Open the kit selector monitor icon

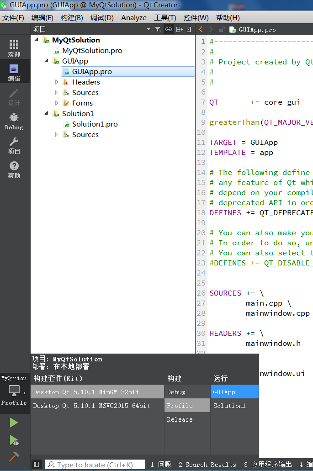(14, 391)
